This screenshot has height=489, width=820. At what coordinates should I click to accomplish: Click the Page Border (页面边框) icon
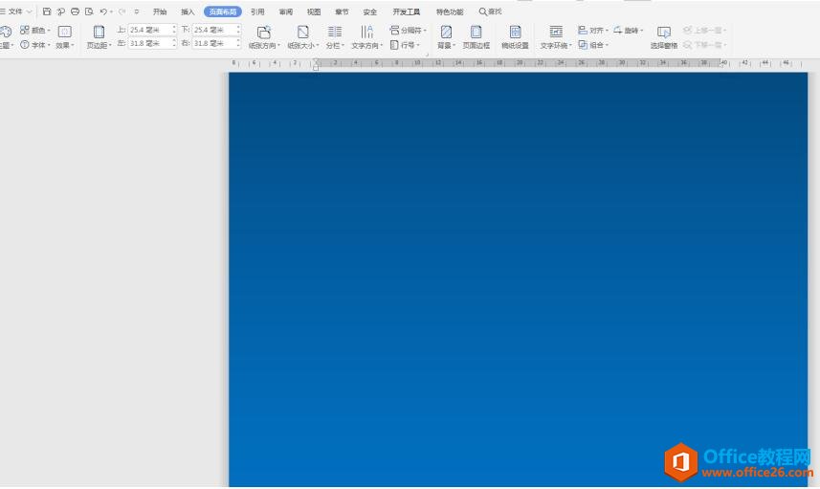point(476,33)
